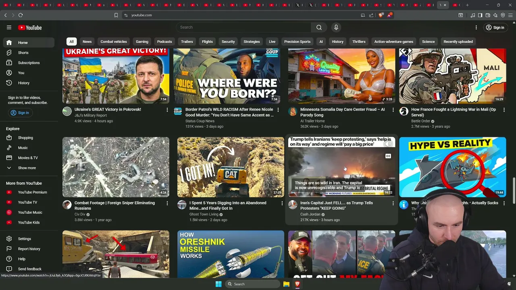The height and width of the screenshot is (290, 516).
Task: Select the All filter chip
Action: point(71,41)
